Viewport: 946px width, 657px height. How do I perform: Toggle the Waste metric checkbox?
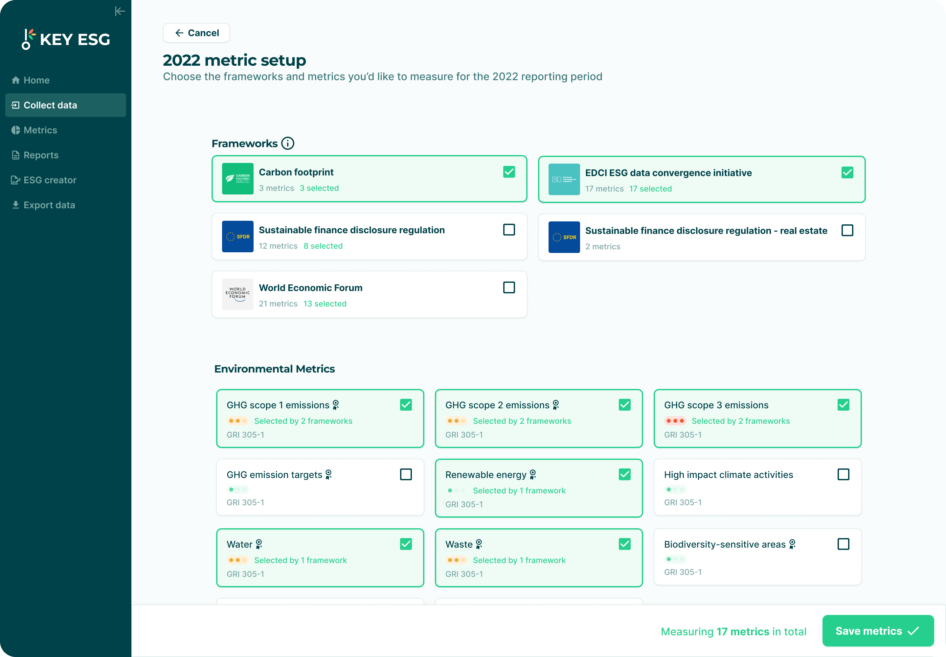point(624,544)
